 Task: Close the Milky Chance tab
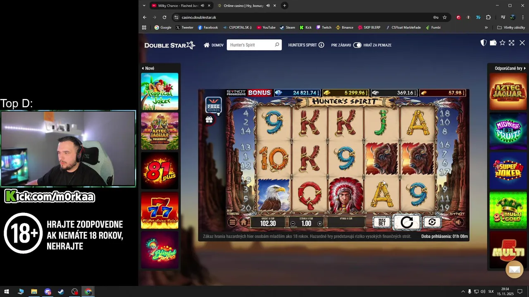[x=209, y=6]
